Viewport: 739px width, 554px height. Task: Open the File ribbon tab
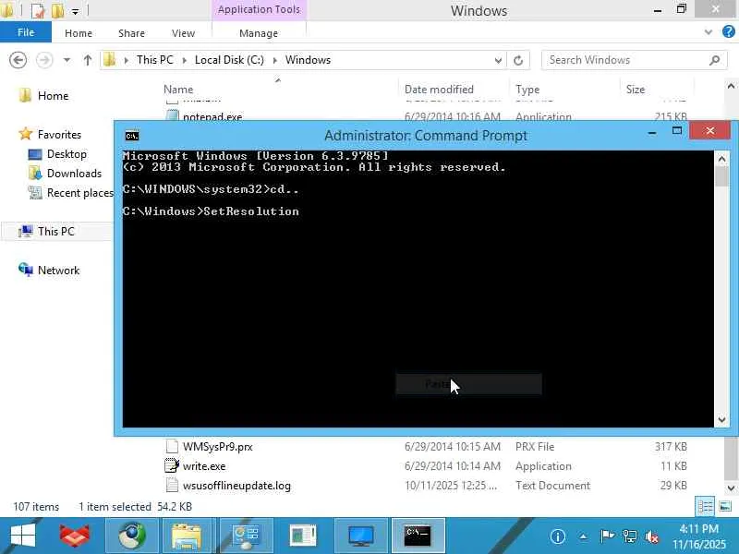[26, 32]
